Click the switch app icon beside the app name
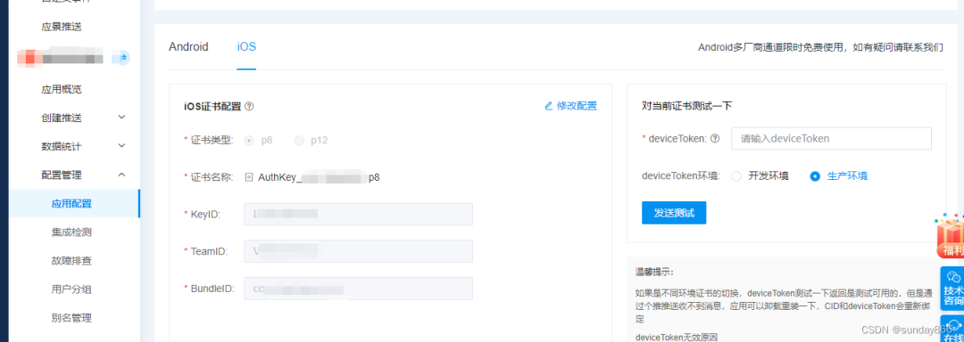964x342 pixels. click(x=122, y=58)
